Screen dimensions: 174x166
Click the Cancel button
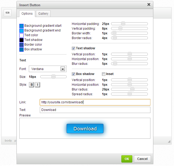(x=142, y=159)
